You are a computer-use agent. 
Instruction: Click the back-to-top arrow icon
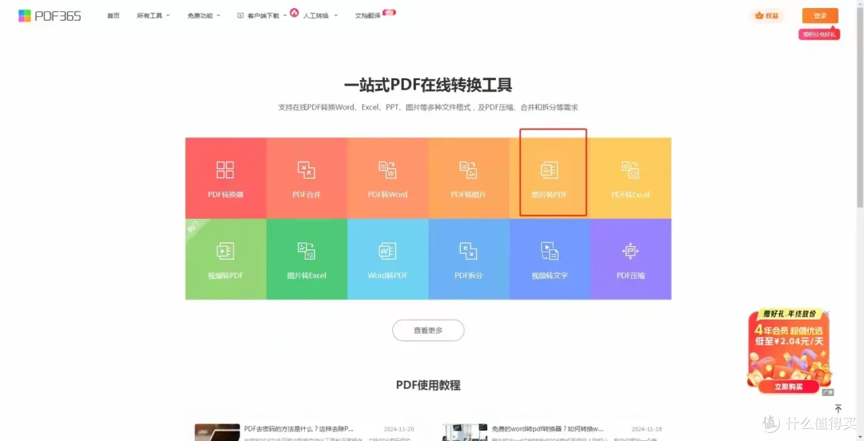pyautogui.click(x=838, y=408)
